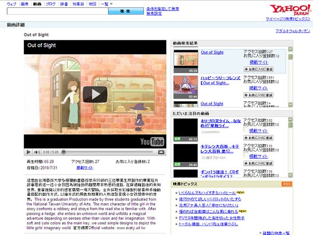Click featured videos scrollbar handle
Viewport: 313px width, 235px height.
pyautogui.click(x=291, y=125)
